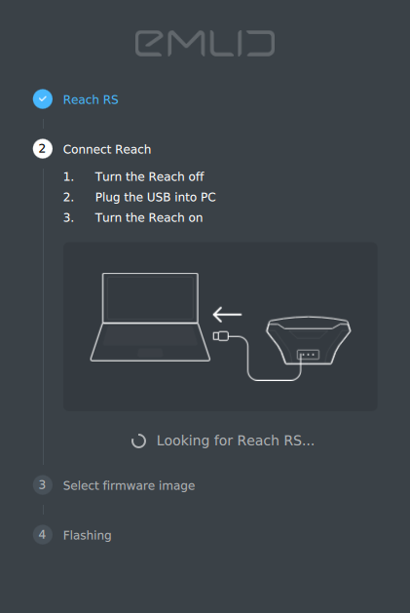Click 'Turn the Reach on' instruction
Image resolution: width=410 pixels, height=613 pixels.
coord(149,217)
